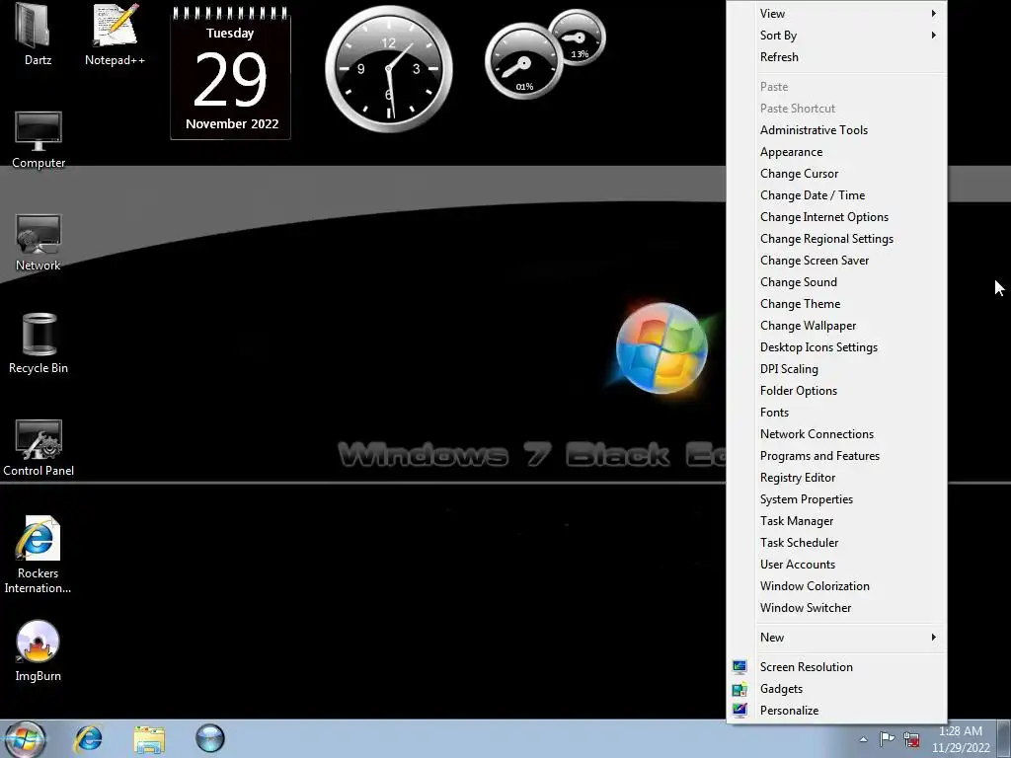Select Gadgets from the context menu
The height and width of the screenshot is (758, 1011).
pos(837,689)
